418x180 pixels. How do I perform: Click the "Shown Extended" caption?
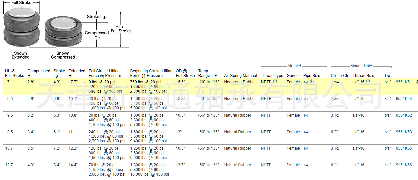(21, 55)
